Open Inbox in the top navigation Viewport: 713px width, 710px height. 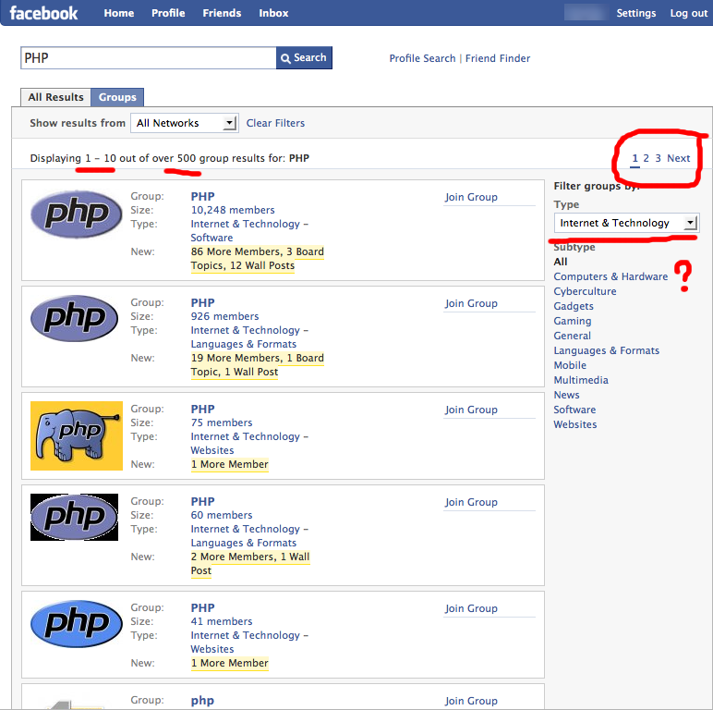click(273, 13)
